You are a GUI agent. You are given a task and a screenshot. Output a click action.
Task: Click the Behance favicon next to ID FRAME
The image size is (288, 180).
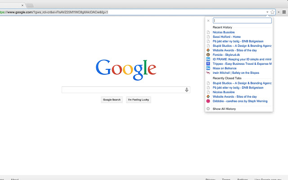[208, 59]
